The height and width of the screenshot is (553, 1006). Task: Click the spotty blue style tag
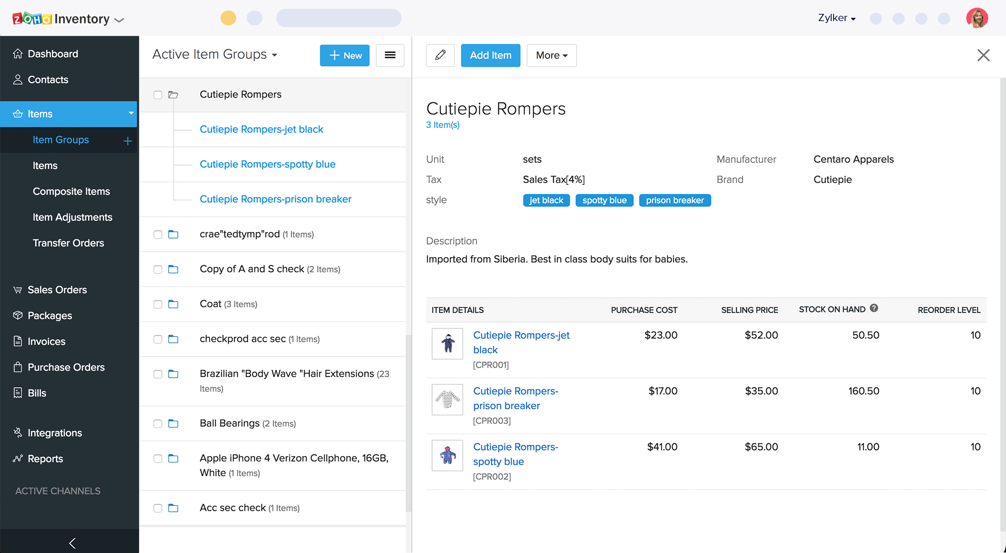pos(604,200)
